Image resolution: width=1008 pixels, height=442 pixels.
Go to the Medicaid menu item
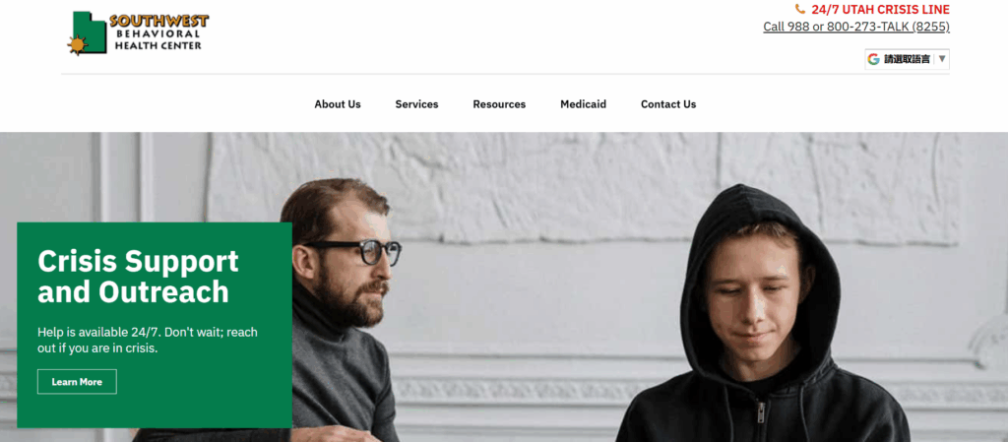pos(583,104)
